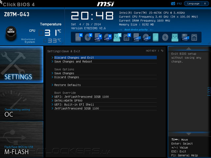Click the 20:48 clock display
Viewport: 211px width, 158px height.
(x=92, y=16)
